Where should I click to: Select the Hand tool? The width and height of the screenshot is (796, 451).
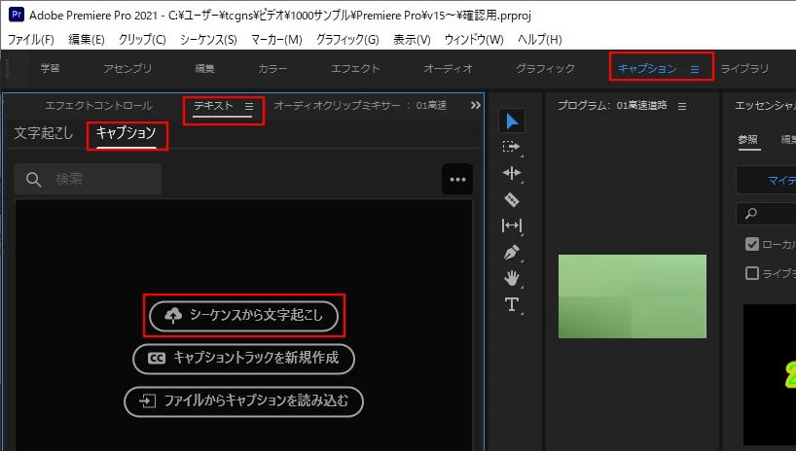pyautogui.click(x=511, y=278)
